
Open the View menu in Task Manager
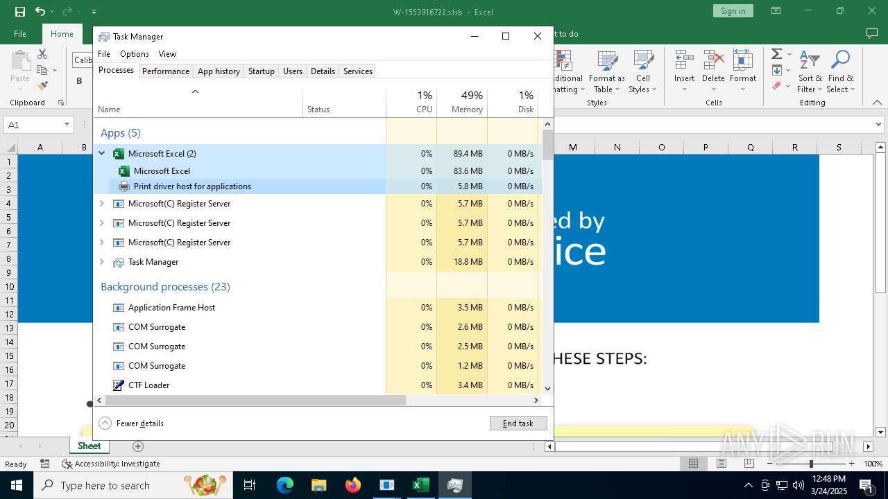click(167, 53)
